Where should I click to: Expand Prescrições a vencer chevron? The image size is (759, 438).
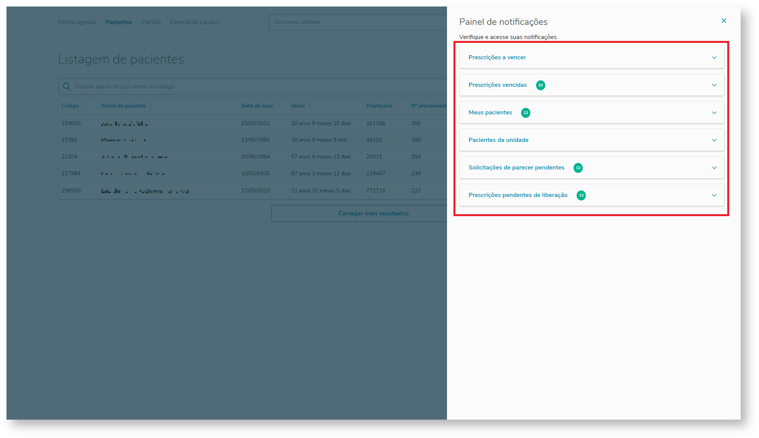[714, 58]
